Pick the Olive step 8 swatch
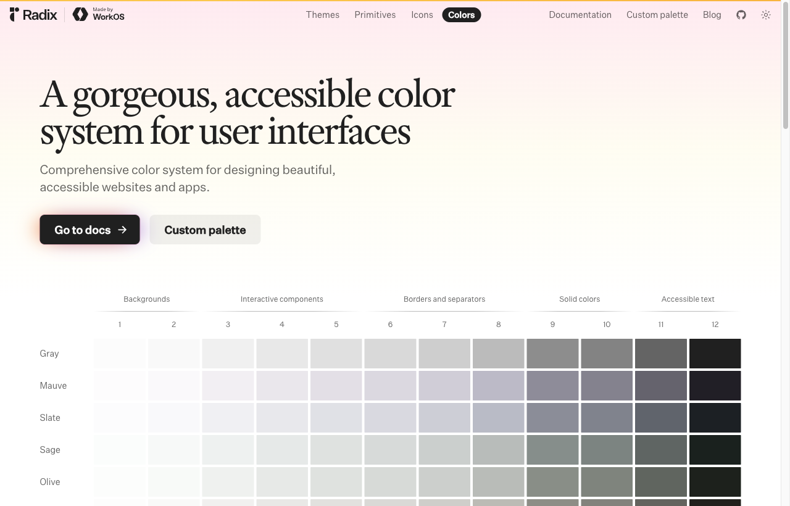Image resolution: width=790 pixels, height=506 pixels. click(x=498, y=482)
